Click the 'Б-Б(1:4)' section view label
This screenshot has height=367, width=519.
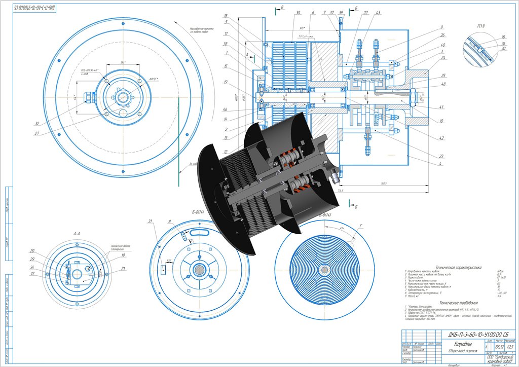coord(198,212)
